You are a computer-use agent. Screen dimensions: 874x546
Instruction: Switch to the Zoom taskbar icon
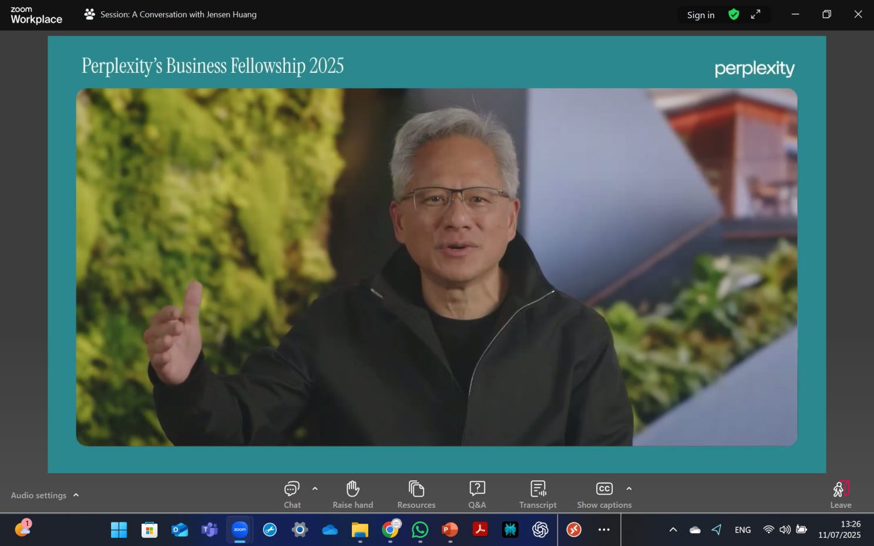click(240, 530)
